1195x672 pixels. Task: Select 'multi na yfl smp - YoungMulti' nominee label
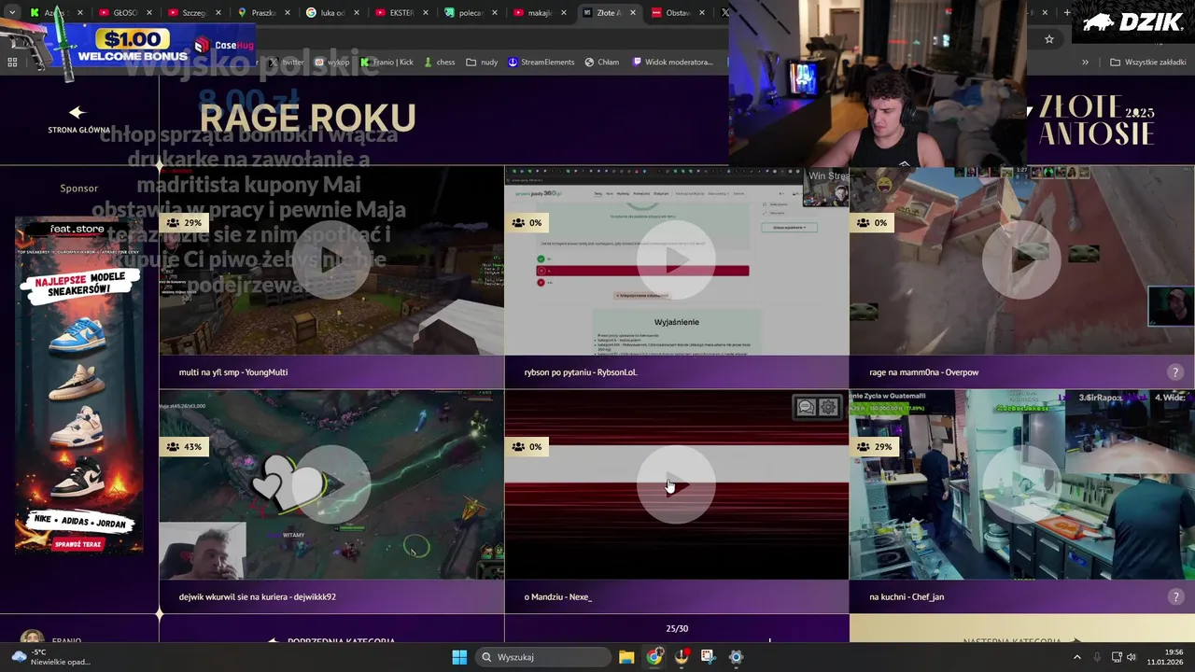pyautogui.click(x=233, y=372)
